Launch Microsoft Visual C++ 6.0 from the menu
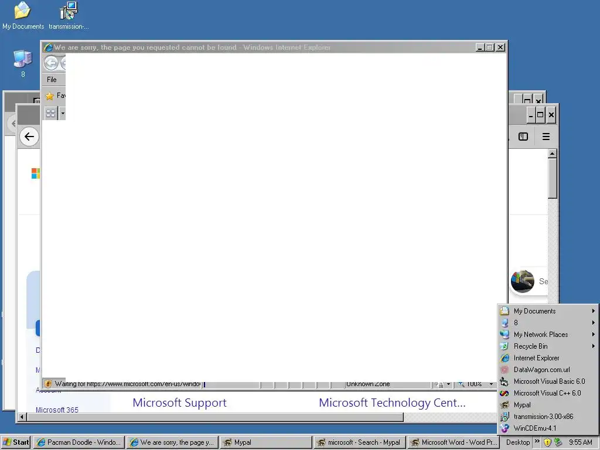600x450 pixels. 547,393
